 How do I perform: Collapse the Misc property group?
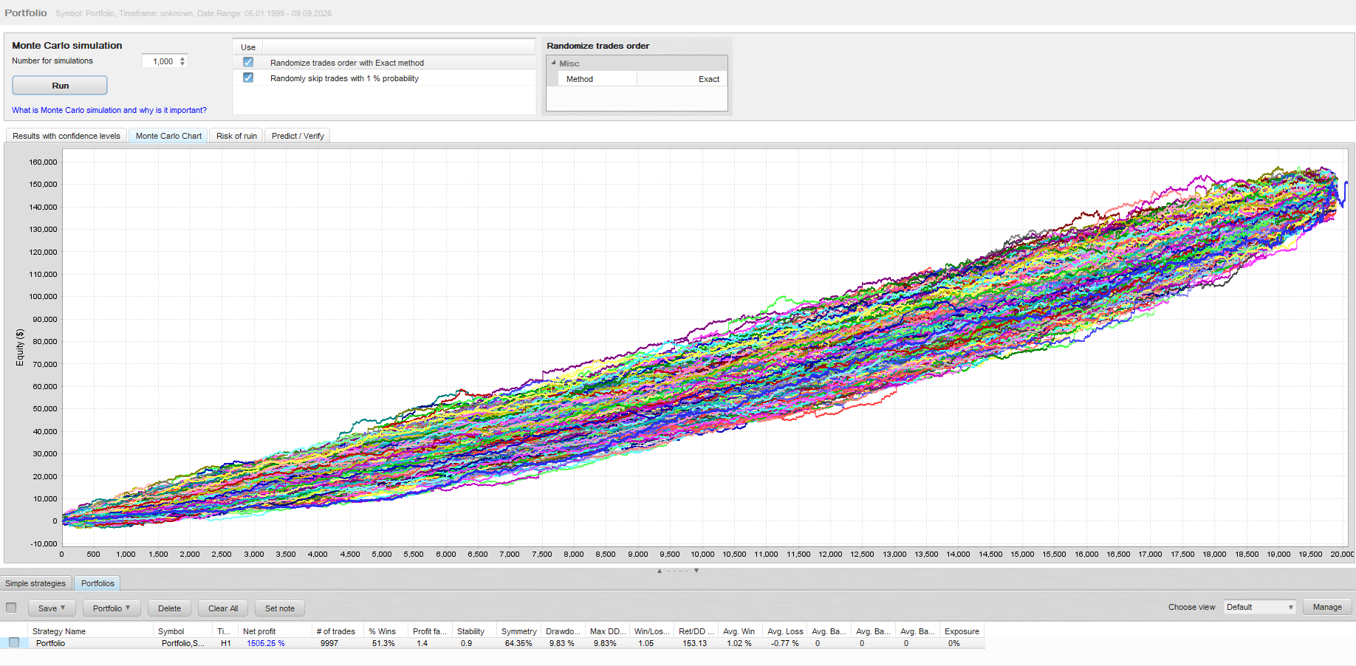553,63
